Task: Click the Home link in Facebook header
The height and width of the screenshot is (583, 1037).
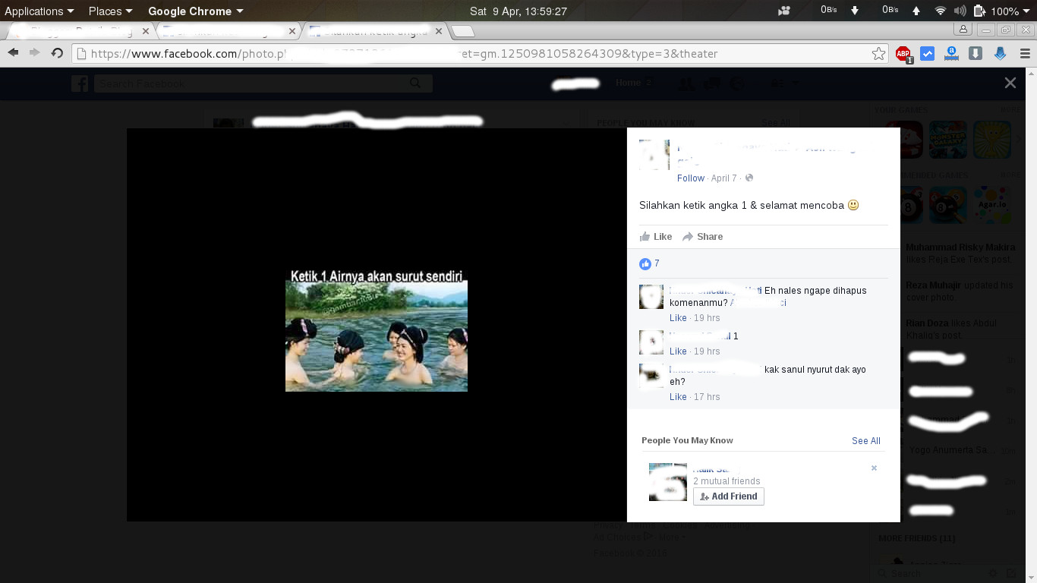Action: click(628, 83)
